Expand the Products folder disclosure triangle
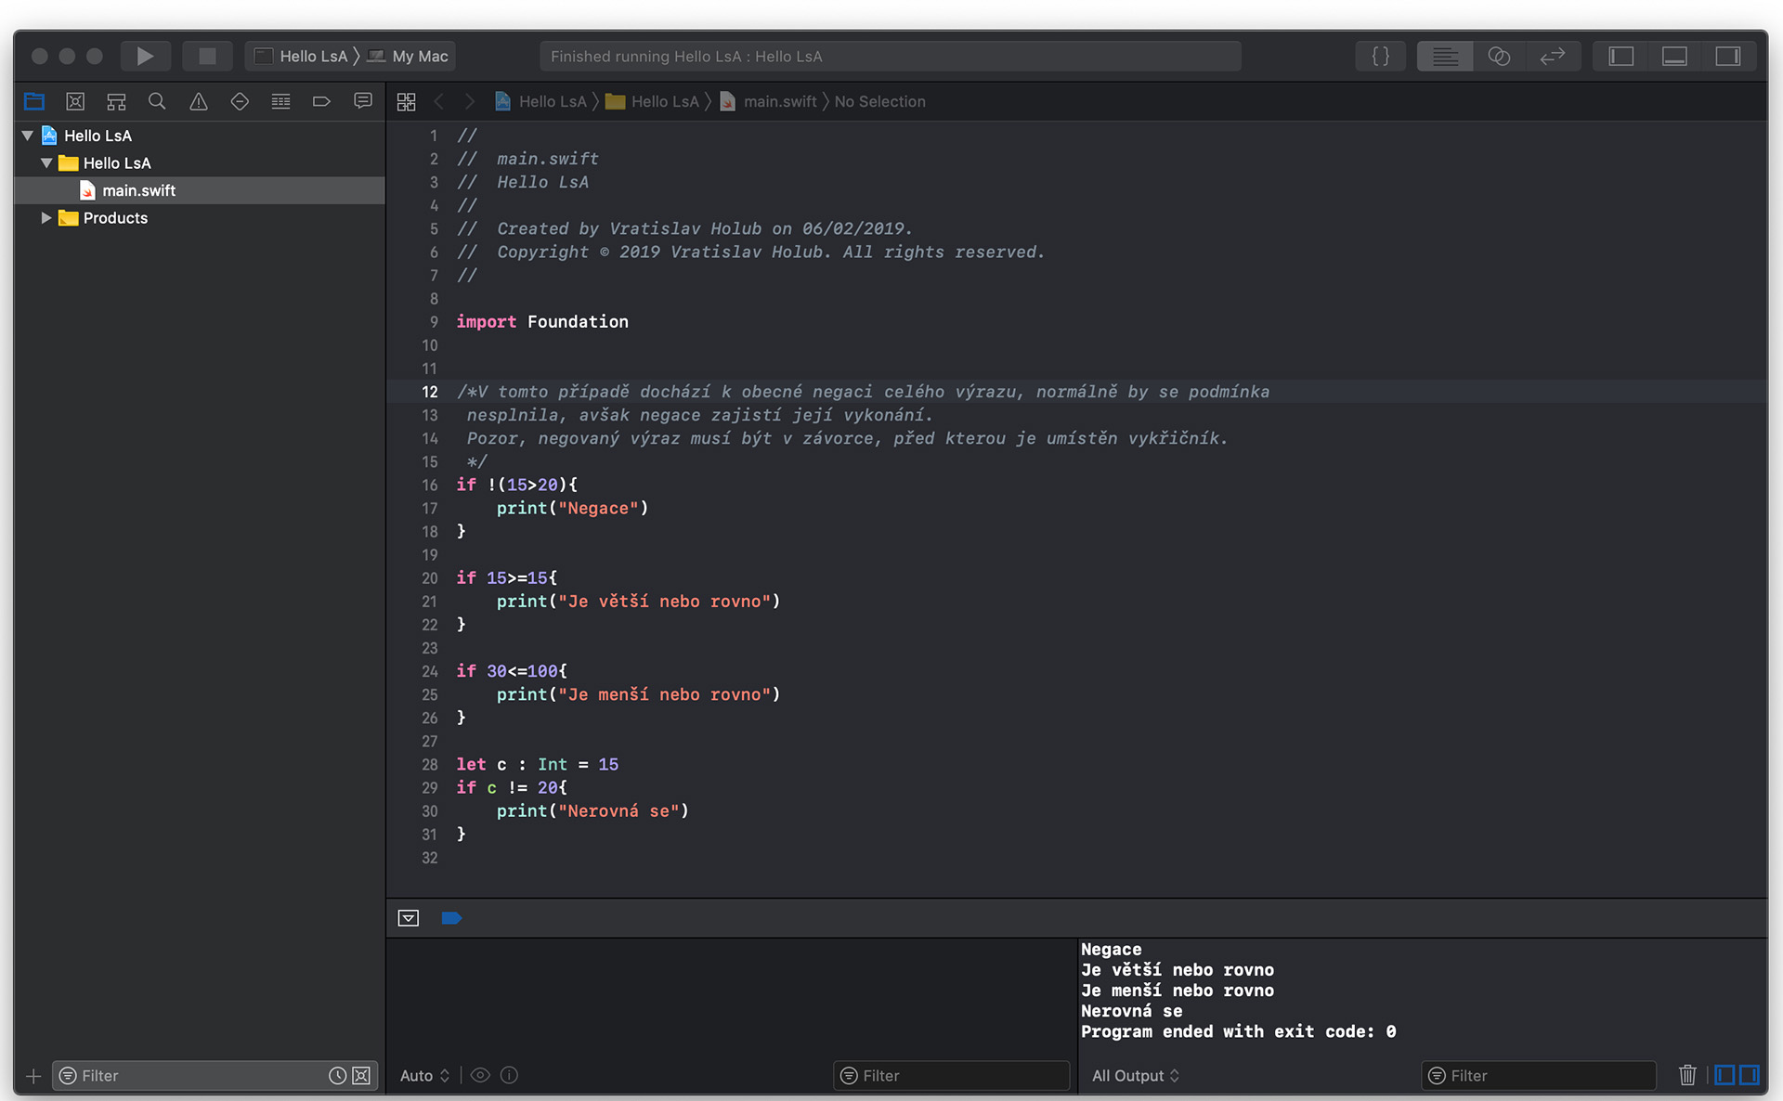This screenshot has width=1783, height=1101. 46,217
